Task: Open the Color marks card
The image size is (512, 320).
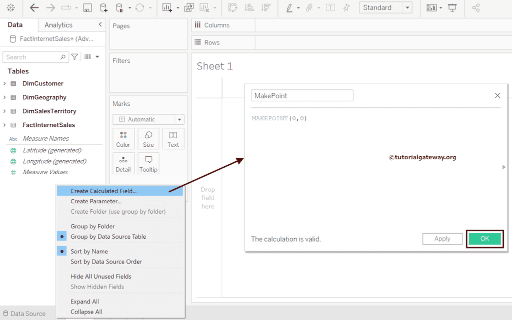Action: pos(123,139)
